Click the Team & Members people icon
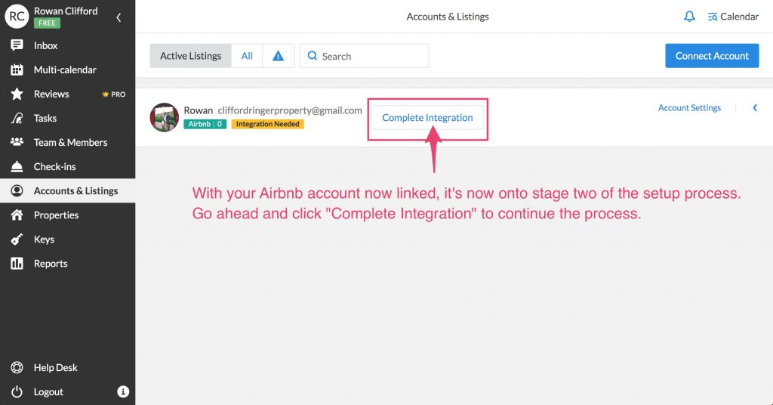Viewport: 773px width, 405px height. click(17, 142)
